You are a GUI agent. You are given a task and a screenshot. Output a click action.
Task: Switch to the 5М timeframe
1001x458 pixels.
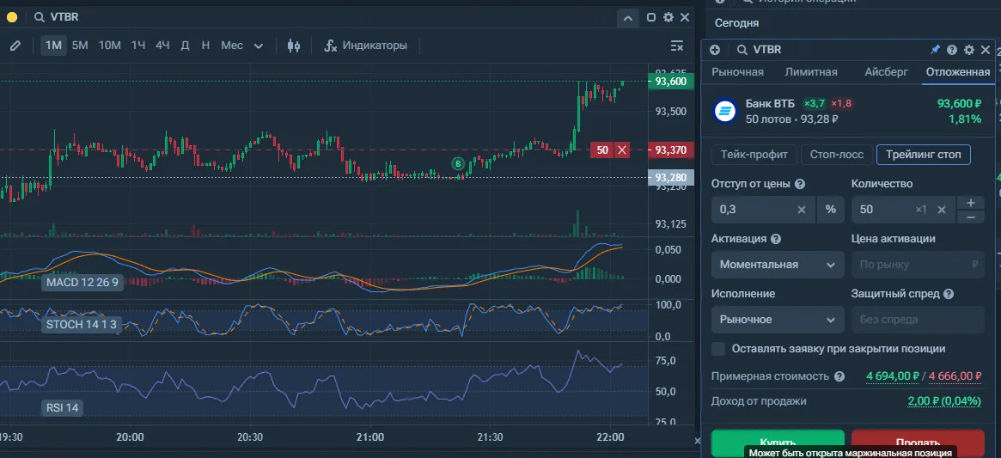80,46
